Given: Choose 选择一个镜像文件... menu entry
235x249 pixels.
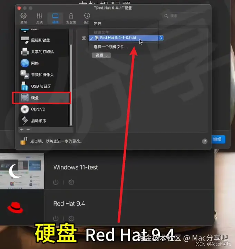Looking at the screenshot, I should [x=124, y=47].
